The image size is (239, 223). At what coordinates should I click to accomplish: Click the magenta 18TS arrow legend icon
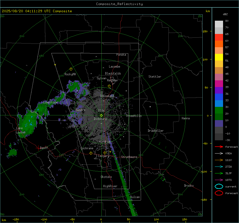pos(219,180)
